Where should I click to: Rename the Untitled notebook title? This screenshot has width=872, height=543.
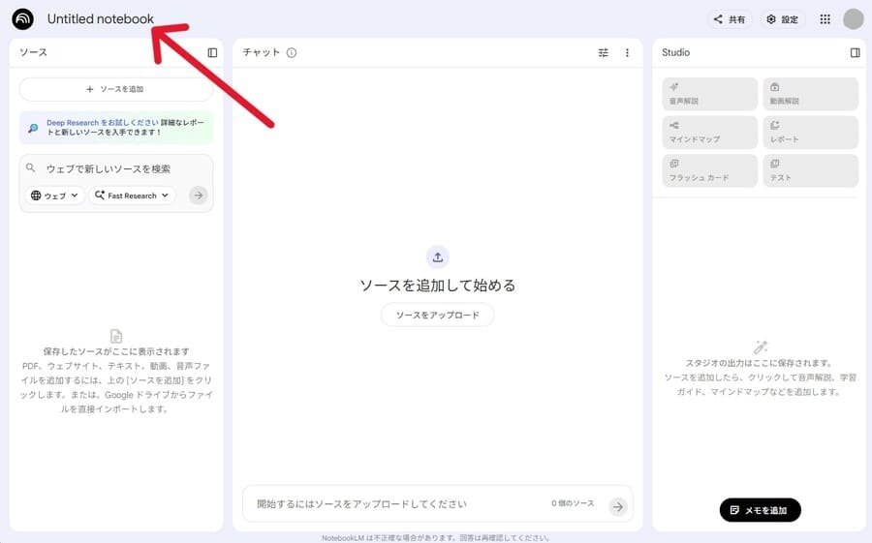100,19
